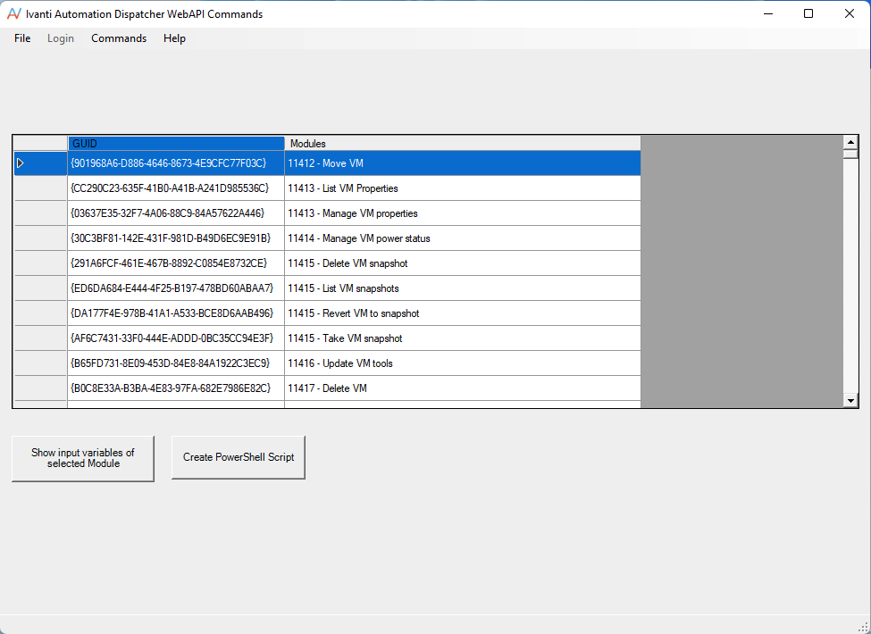
Task: Click the Ivanti application icon in title bar
Action: 14,14
